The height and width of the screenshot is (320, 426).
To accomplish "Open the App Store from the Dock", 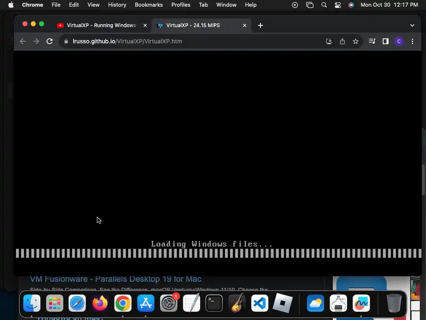I will (x=146, y=303).
